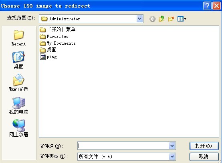Screen dimensions: 222x163
Task: Open the View menu icon
Action: coord(182,19)
